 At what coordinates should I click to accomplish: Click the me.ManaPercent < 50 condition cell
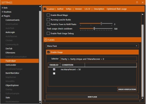[x=71, y=69]
